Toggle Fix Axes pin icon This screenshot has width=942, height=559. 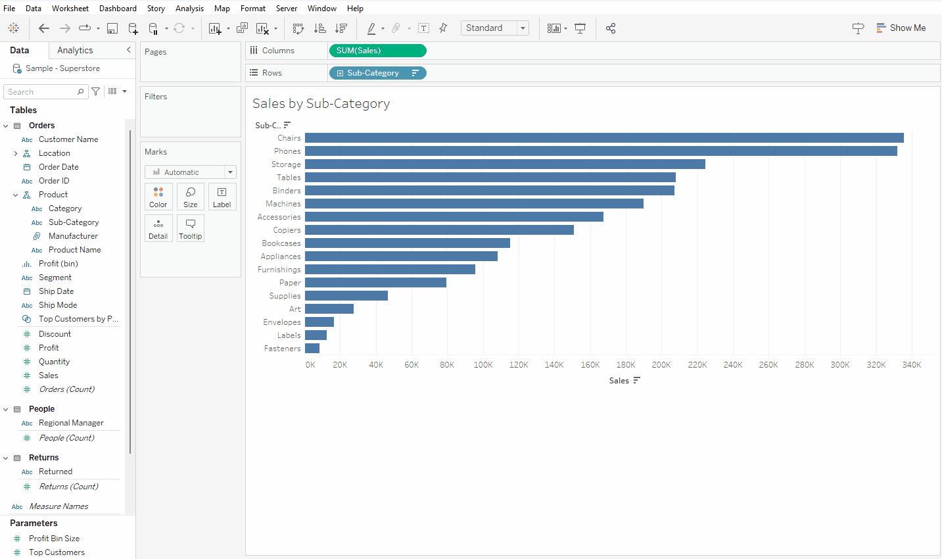[443, 28]
